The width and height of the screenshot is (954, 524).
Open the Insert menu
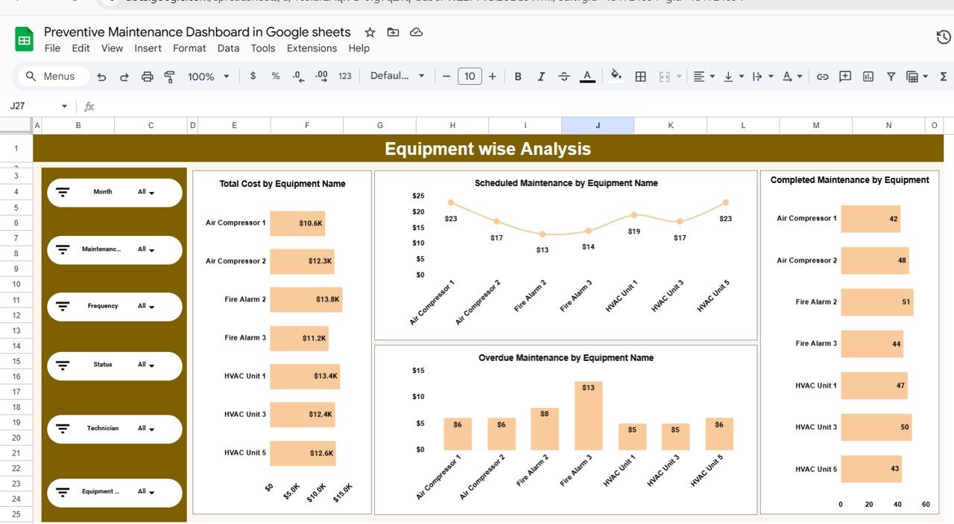coord(148,48)
